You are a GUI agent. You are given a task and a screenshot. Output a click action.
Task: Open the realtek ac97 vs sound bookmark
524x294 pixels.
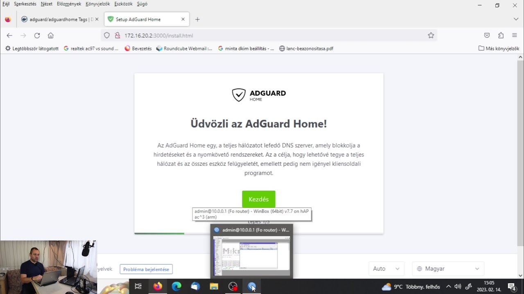tap(91, 48)
